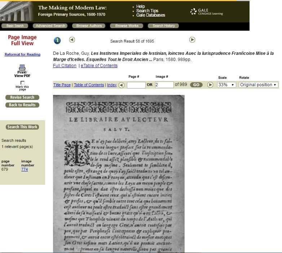Open the Scale 33% dropdown

click(x=226, y=85)
